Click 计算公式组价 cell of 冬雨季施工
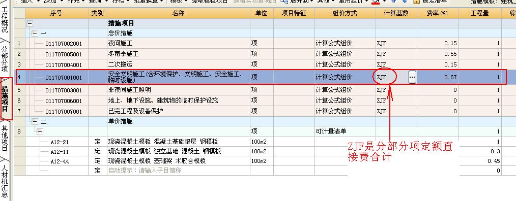 click(x=345, y=54)
